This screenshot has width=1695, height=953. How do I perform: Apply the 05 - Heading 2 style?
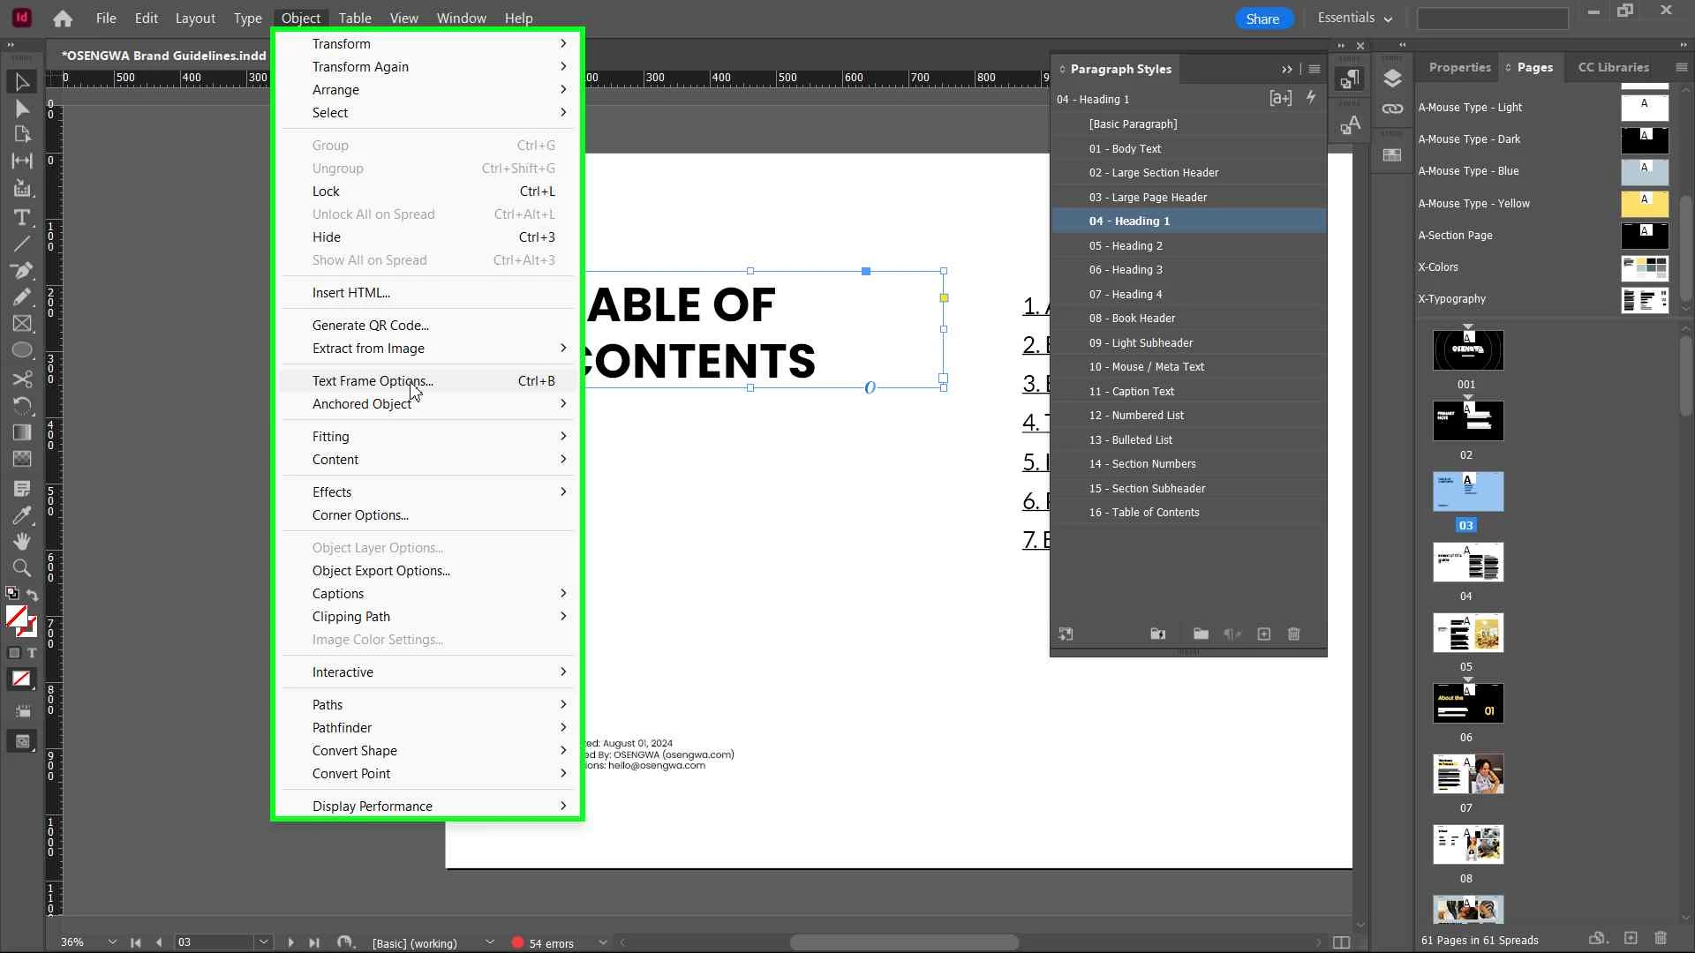coord(1126,246)
